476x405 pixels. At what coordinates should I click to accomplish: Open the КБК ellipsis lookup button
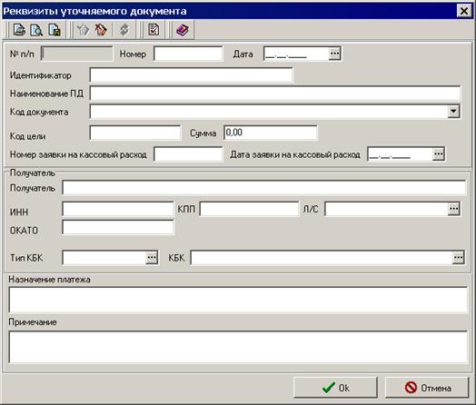click(458, 258)
